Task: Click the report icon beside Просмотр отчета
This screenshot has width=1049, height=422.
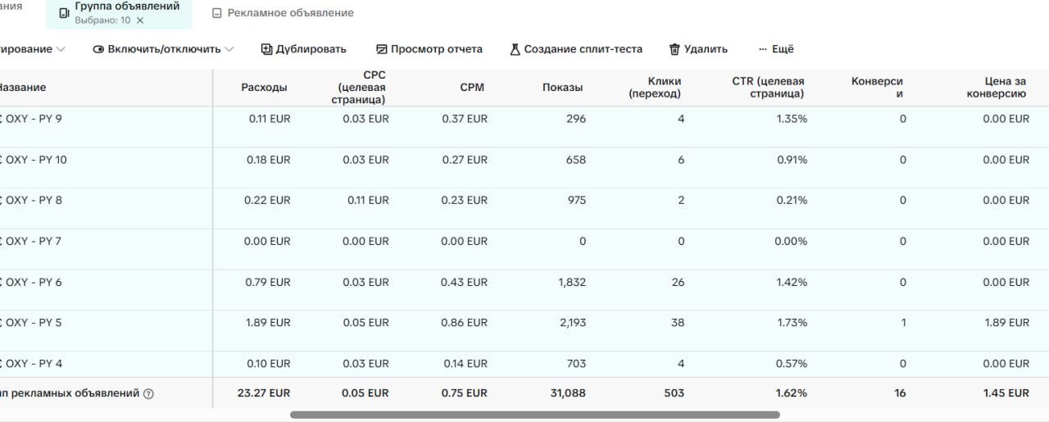Action: pos(381,49)
